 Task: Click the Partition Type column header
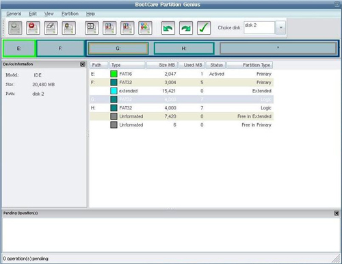point(250,65)
